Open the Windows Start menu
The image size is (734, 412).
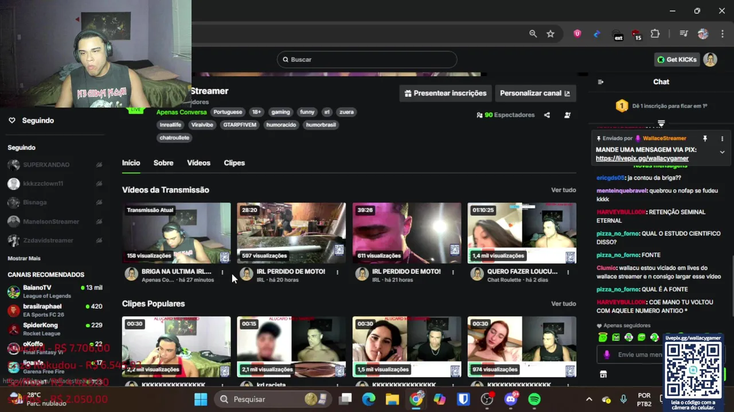point(201,399)
